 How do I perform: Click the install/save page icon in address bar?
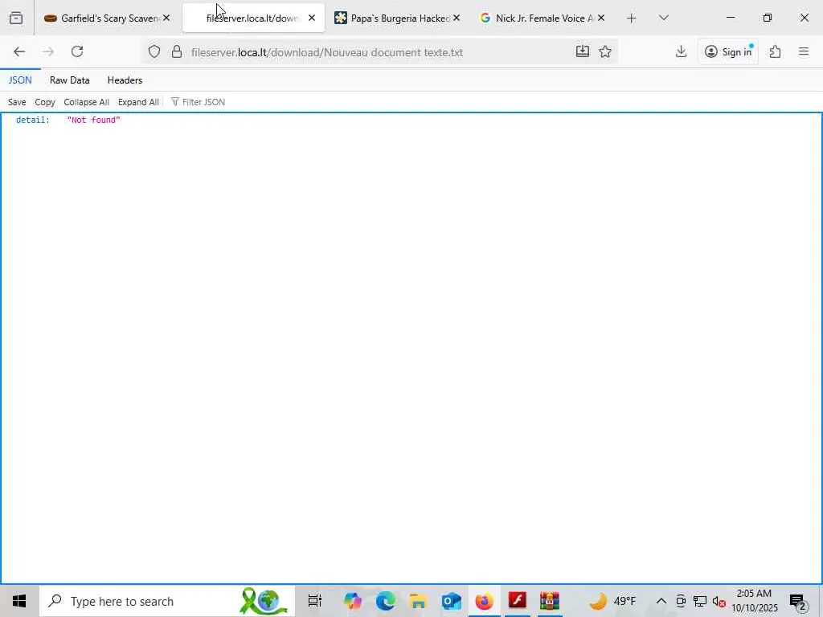click(x=583, y=51)
